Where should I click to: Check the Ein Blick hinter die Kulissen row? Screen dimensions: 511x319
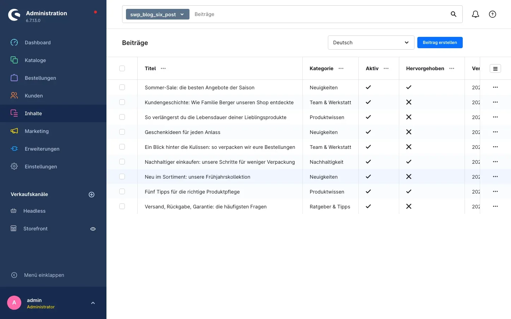(122, 147)
